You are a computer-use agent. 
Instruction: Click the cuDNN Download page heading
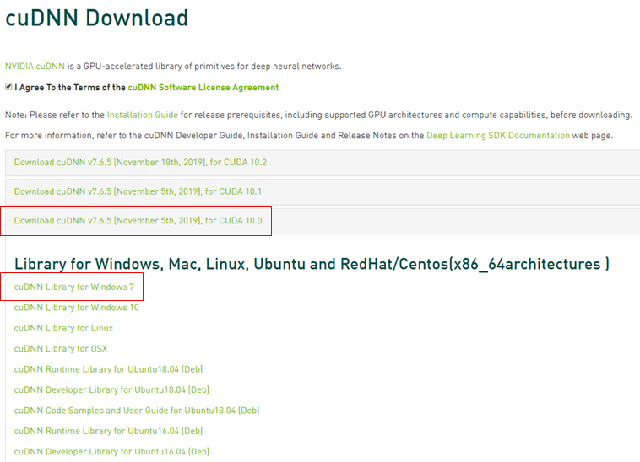point(97,19)
